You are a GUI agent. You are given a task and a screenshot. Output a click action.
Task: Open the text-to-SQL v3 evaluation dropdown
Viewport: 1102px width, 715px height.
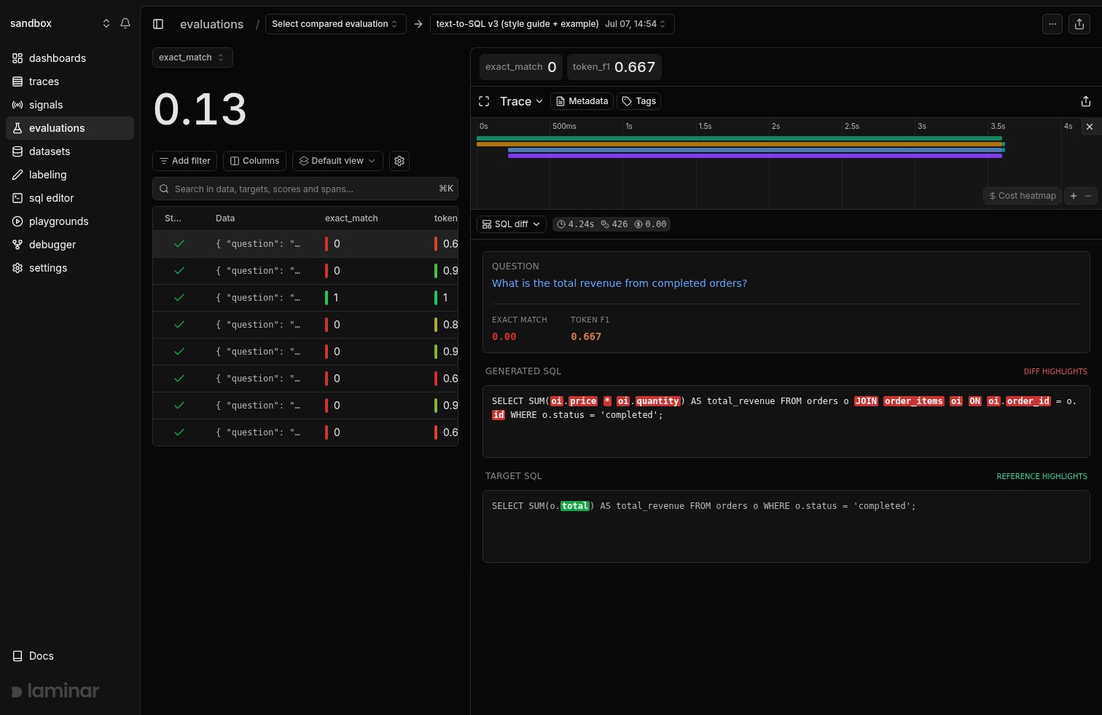point(552,24)
